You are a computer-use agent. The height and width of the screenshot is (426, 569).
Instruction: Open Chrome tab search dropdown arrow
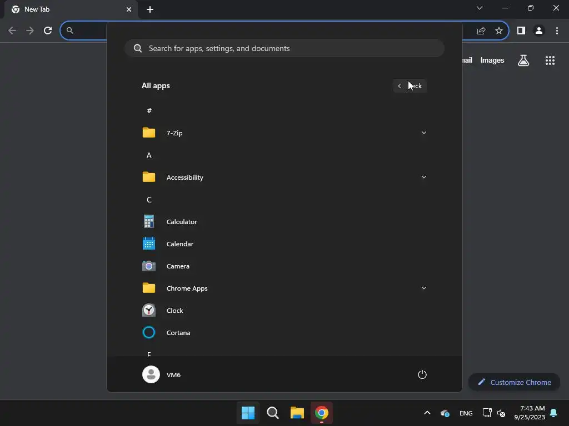point(480,8)
